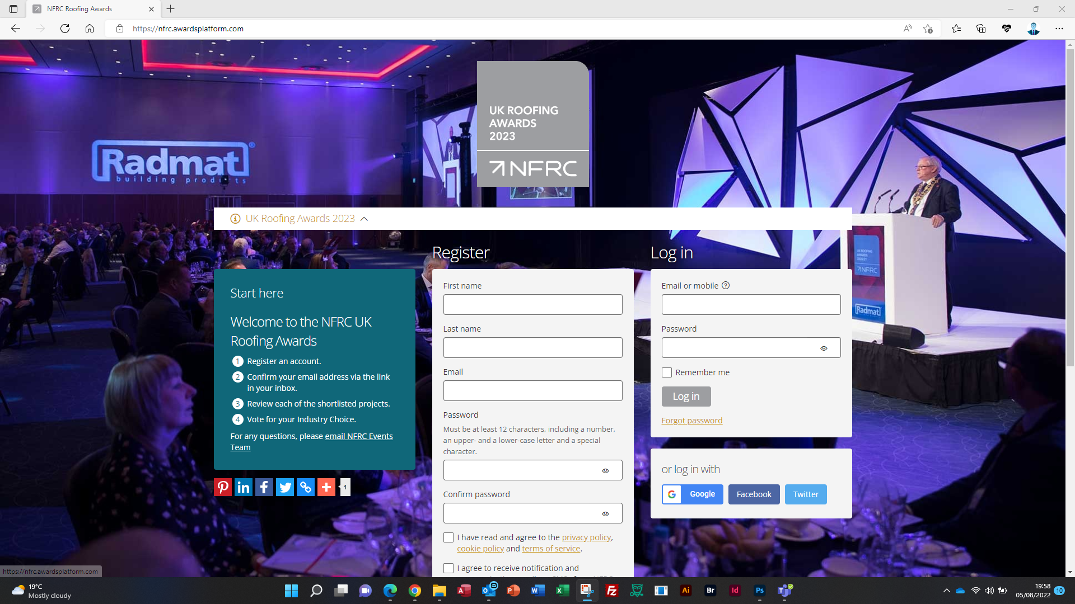Viewport: 1075px width, 604px height.
Task: Share page via Pinterest icon
Action: [x=223, y=487]
